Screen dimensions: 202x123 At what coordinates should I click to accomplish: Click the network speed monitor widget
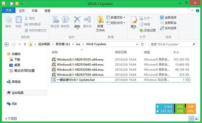(x=165, y=109)
